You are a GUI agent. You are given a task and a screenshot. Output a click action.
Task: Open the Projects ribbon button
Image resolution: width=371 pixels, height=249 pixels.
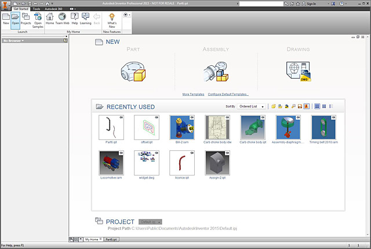coord(26,19)
